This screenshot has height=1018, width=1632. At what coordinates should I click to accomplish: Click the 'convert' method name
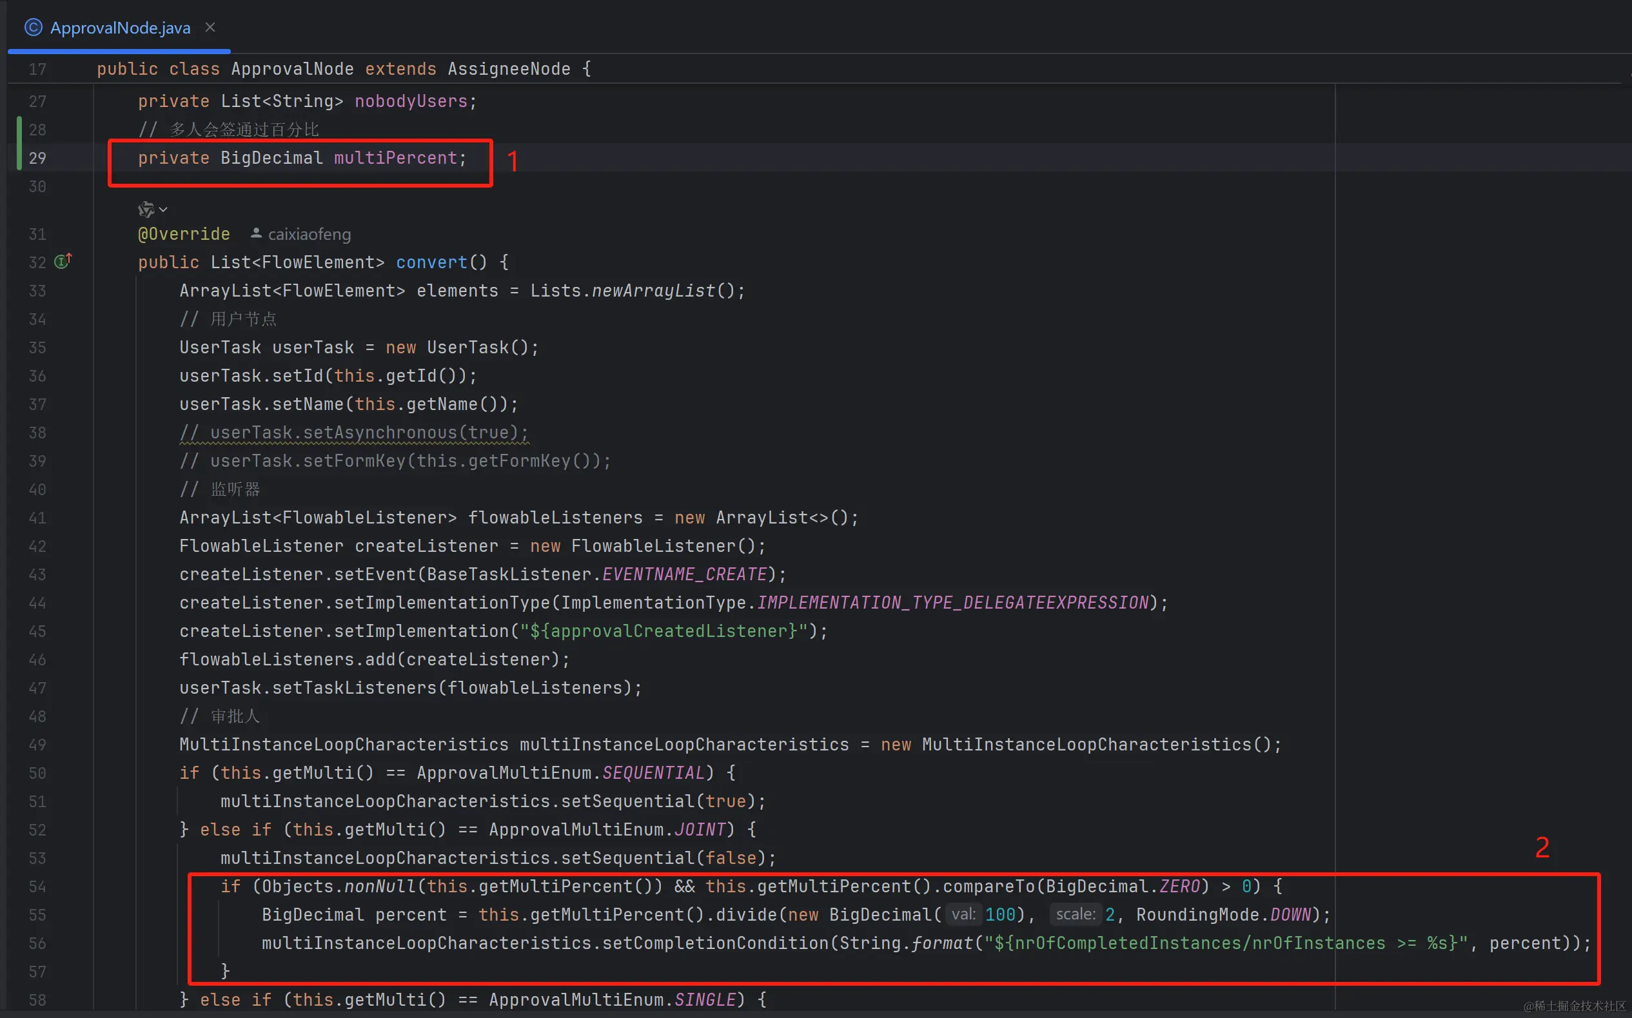431,262
